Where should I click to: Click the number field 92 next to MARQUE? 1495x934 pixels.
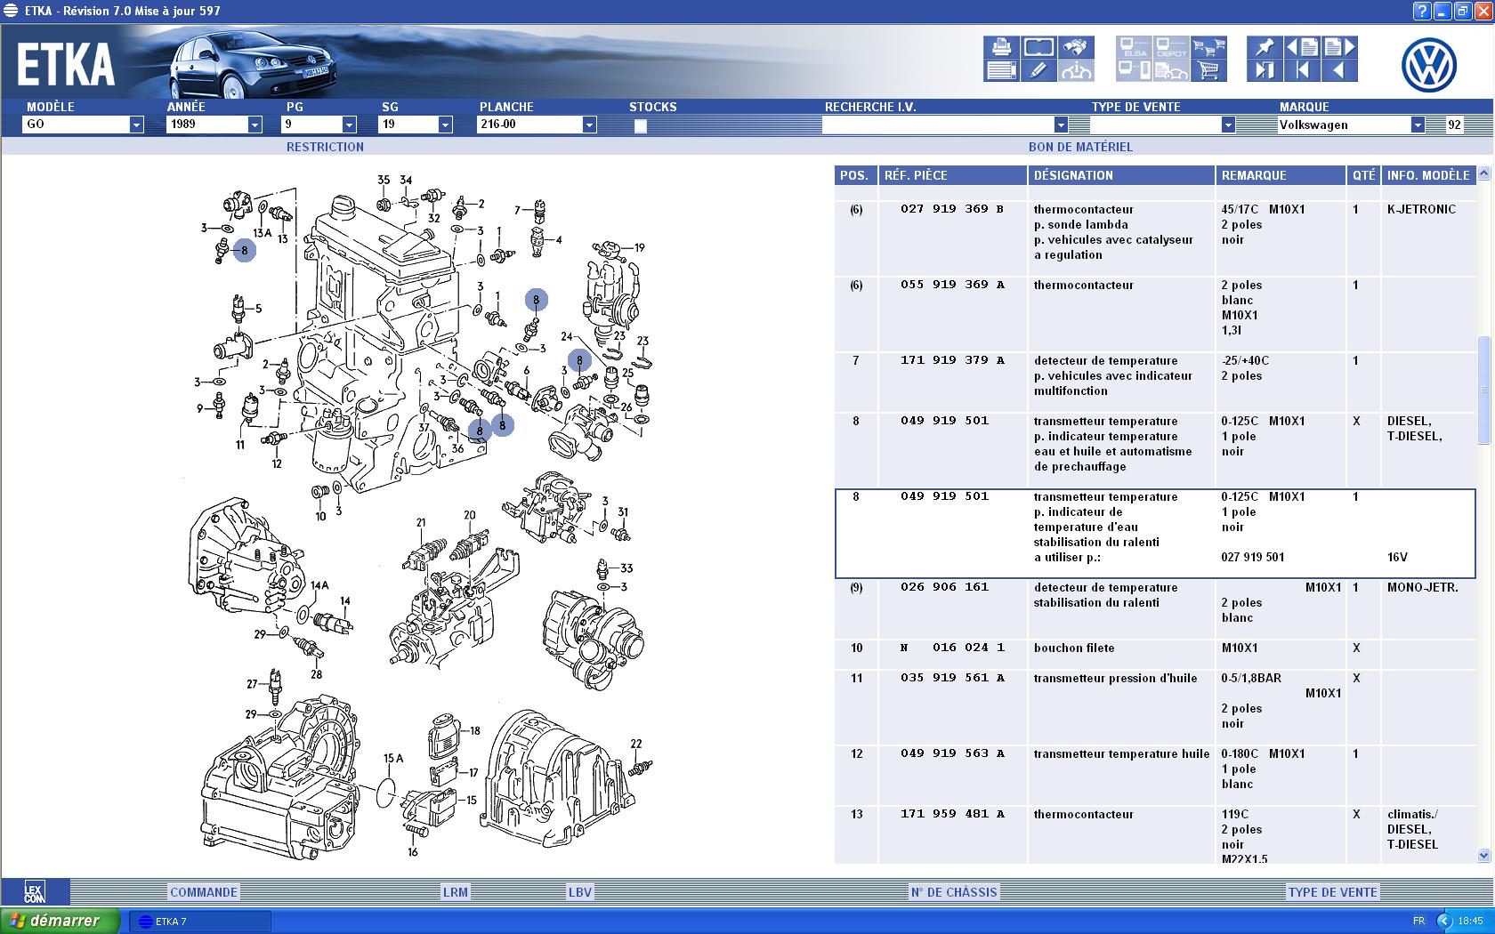1454,125
